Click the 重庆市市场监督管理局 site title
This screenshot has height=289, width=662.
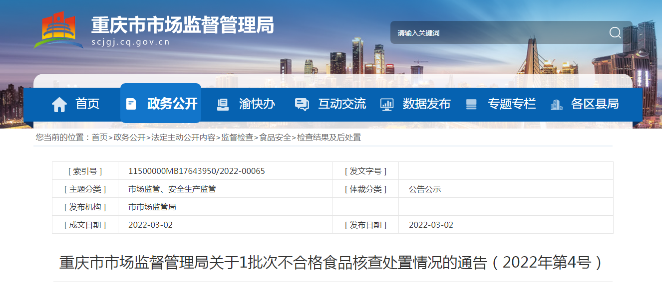(x=183, y=24)
